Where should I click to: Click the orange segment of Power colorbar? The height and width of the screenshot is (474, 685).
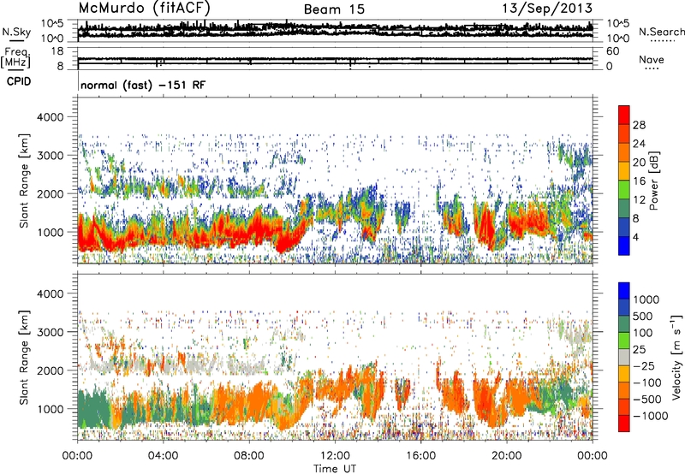click(x=624, y=153)
